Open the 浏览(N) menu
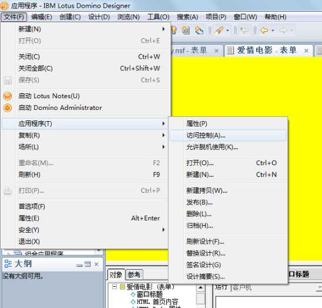Image resolution: width=322 pixels, height=308 pixels. point(128,16)
